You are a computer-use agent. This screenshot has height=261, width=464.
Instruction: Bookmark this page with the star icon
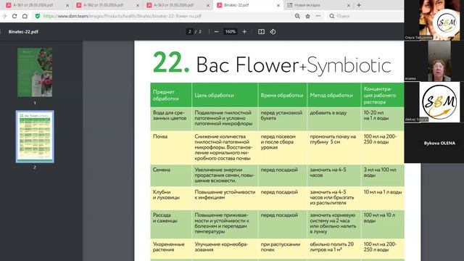point(307,16)
